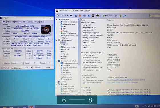This screenshot has width=160, height=108.
Task: Collapse the Дисплей tree branch
Action: point(57,84)
